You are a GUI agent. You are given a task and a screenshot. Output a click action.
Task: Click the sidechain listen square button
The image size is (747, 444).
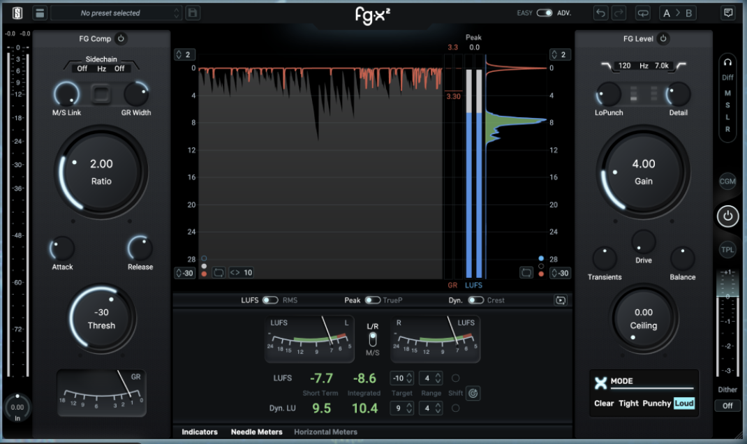click(101, 94)
